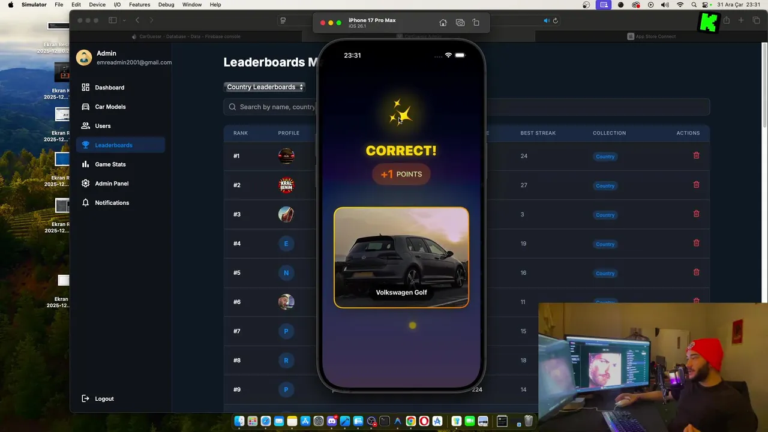Open Google Chrome from the Dock
Viewport: 768px width, 432px height.
point(411,421)
